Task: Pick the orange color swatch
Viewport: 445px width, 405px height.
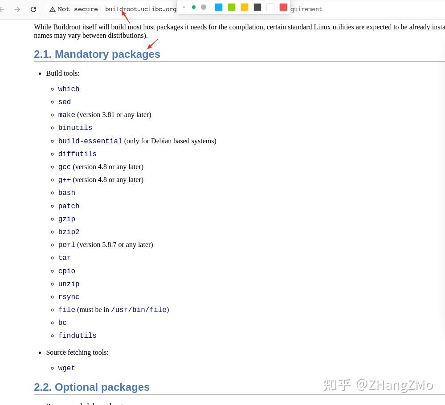Action: click(x=245, y=7)
